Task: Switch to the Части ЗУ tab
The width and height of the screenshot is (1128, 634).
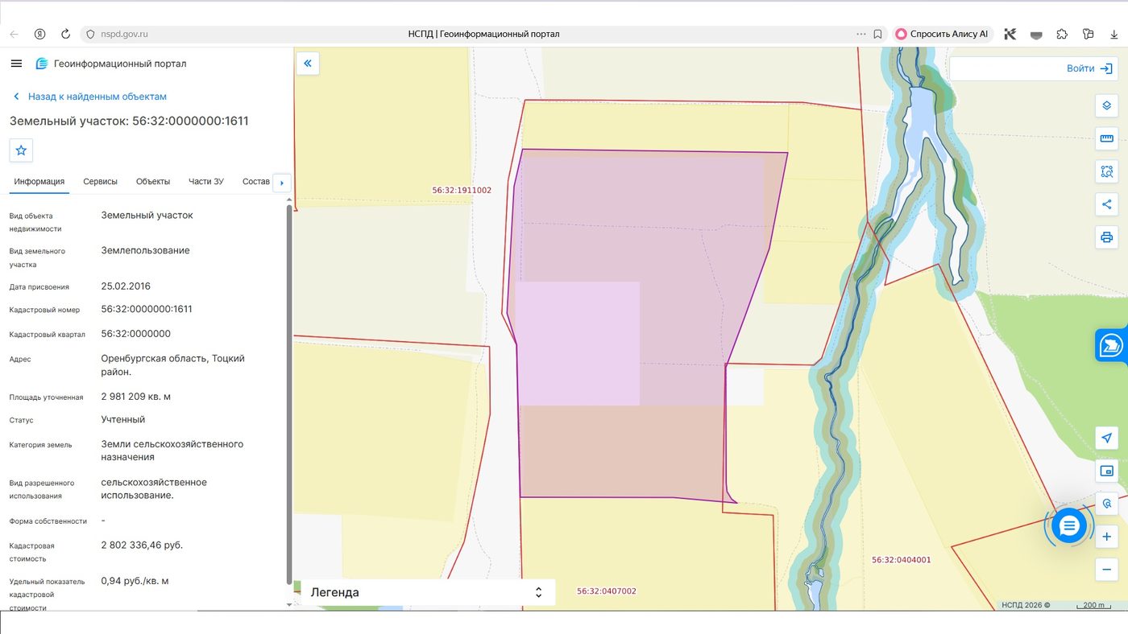Action: 206,182
